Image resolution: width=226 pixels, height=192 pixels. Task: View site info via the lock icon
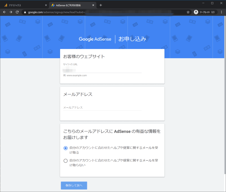coord(25,12)
